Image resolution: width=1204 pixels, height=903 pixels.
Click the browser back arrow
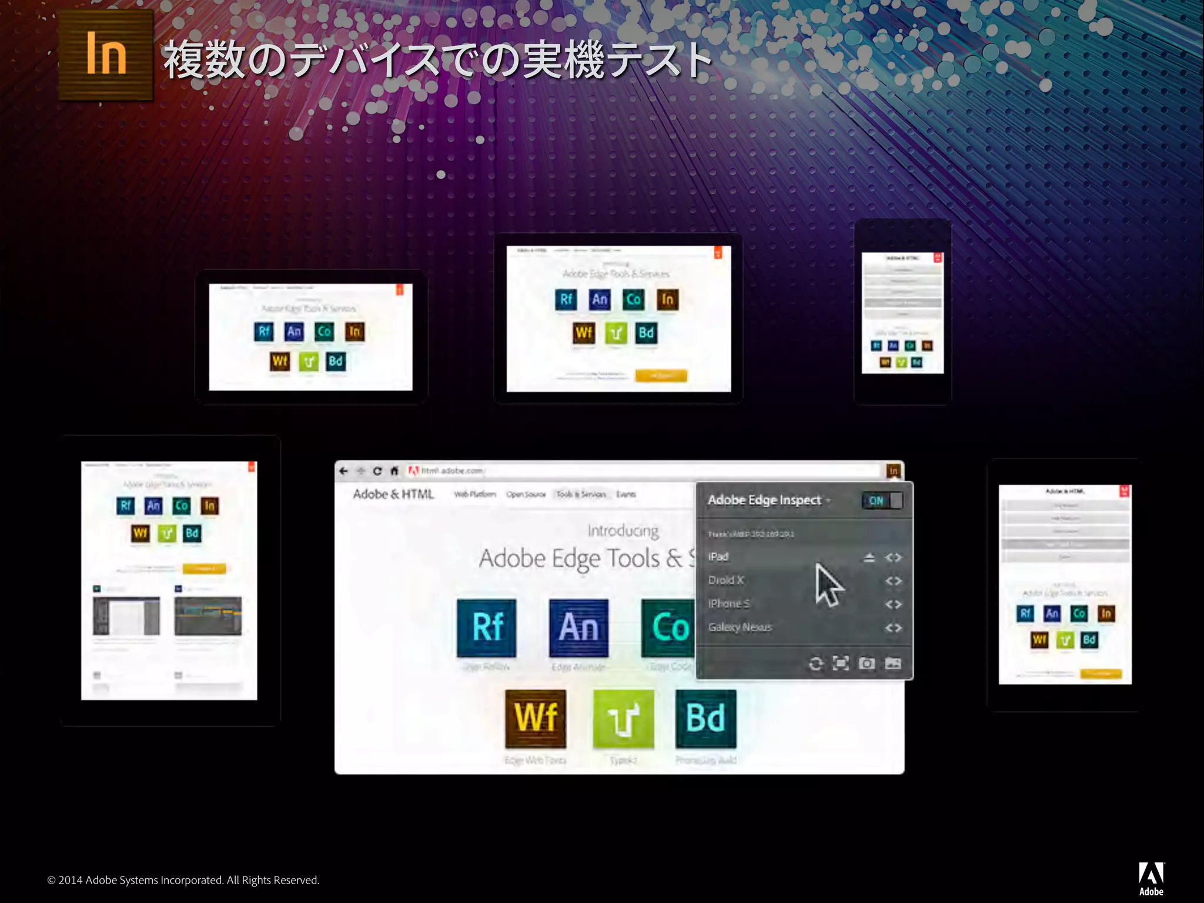pyautogui.click(x=344, y=471)
